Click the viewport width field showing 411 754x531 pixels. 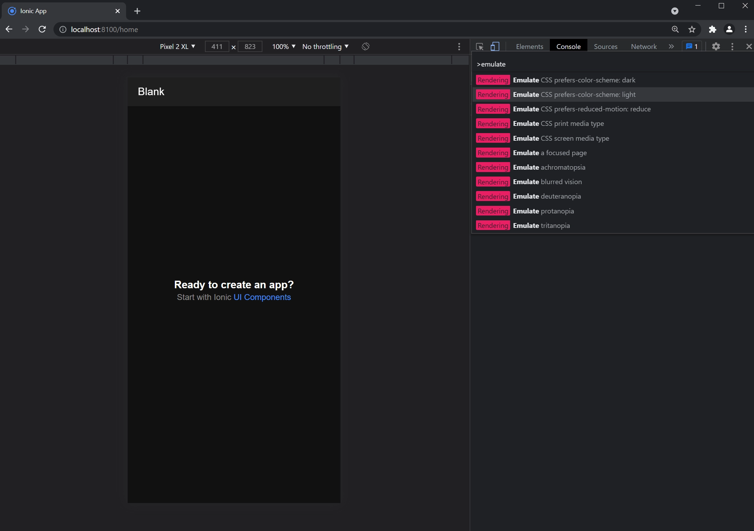217,46
